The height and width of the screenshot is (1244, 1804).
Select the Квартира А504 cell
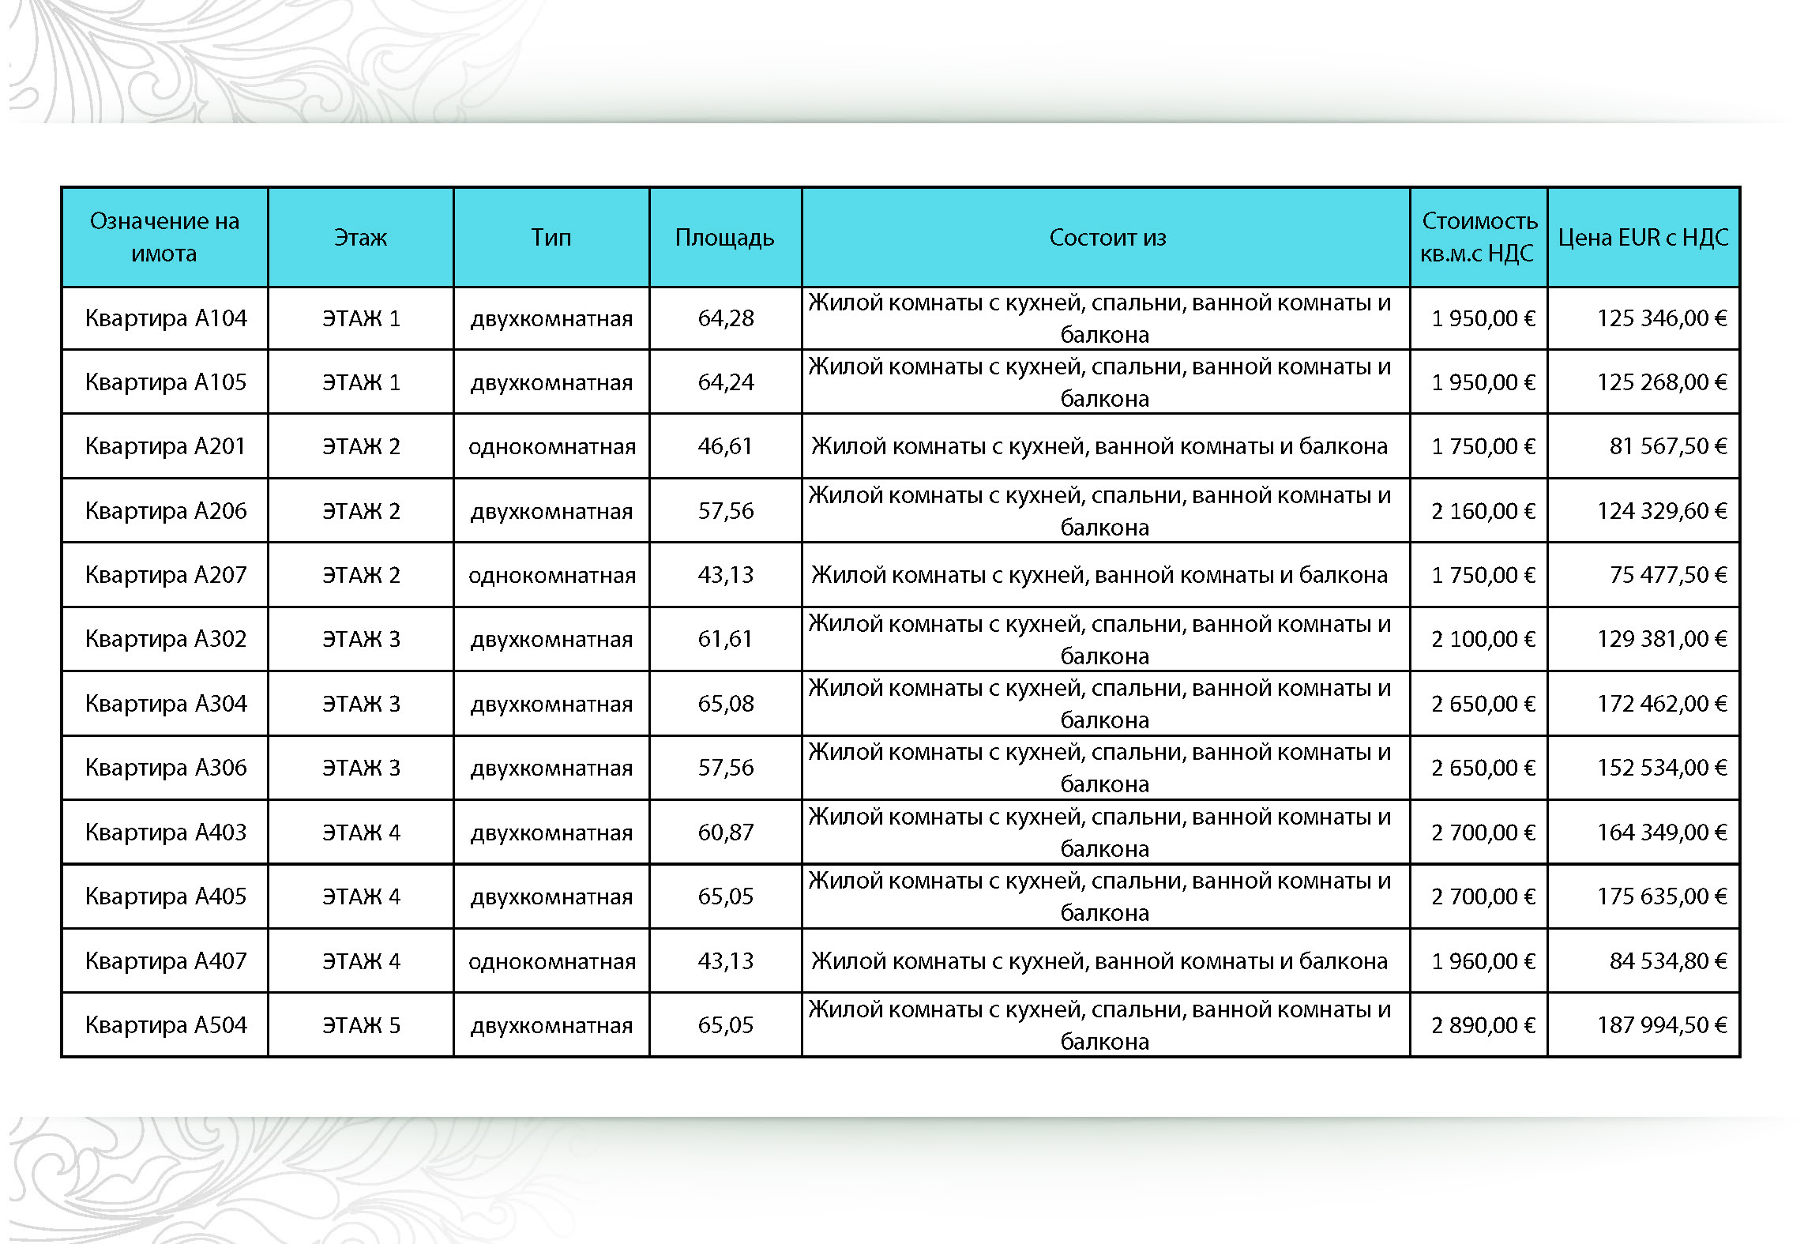166,1024
